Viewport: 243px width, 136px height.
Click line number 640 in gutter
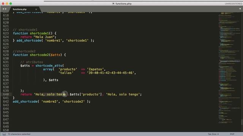point(6,94)
